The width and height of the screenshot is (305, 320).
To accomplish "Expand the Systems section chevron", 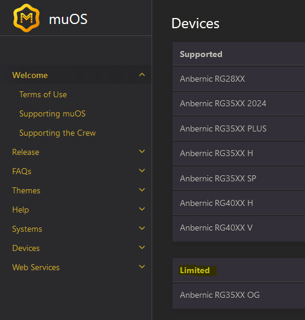I will (x=142, y=228).
